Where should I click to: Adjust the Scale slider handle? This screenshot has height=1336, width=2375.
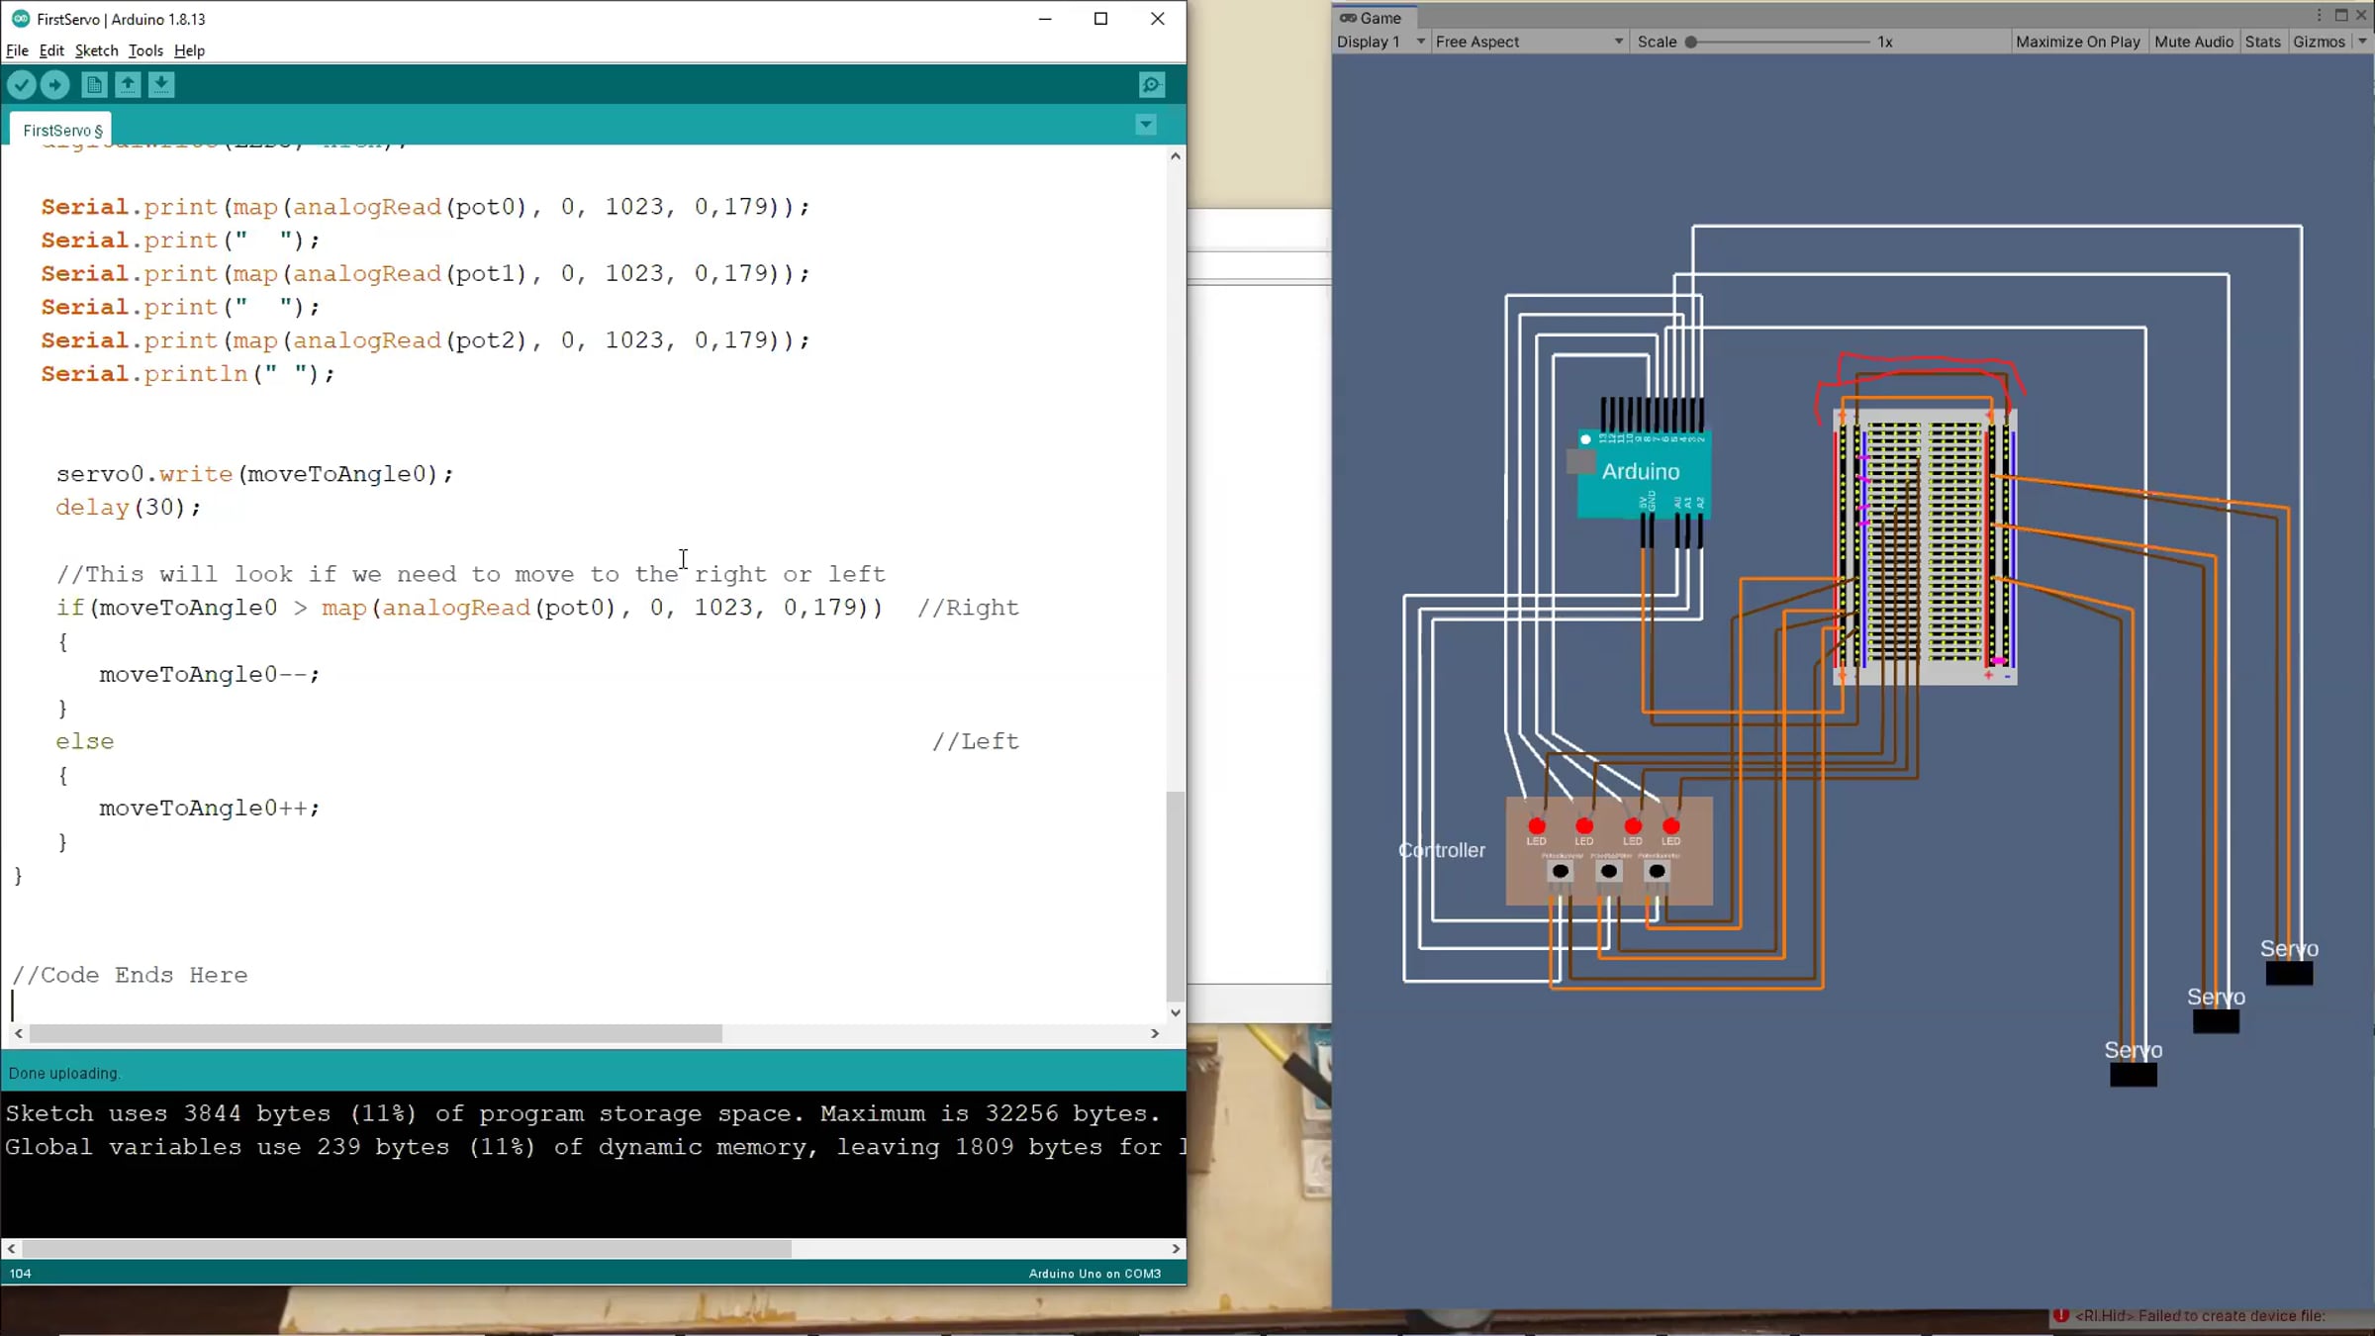pyautogui.click(x=1691, y=42)
